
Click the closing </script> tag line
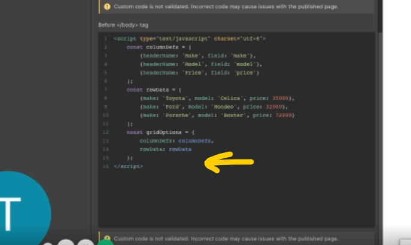129,166
